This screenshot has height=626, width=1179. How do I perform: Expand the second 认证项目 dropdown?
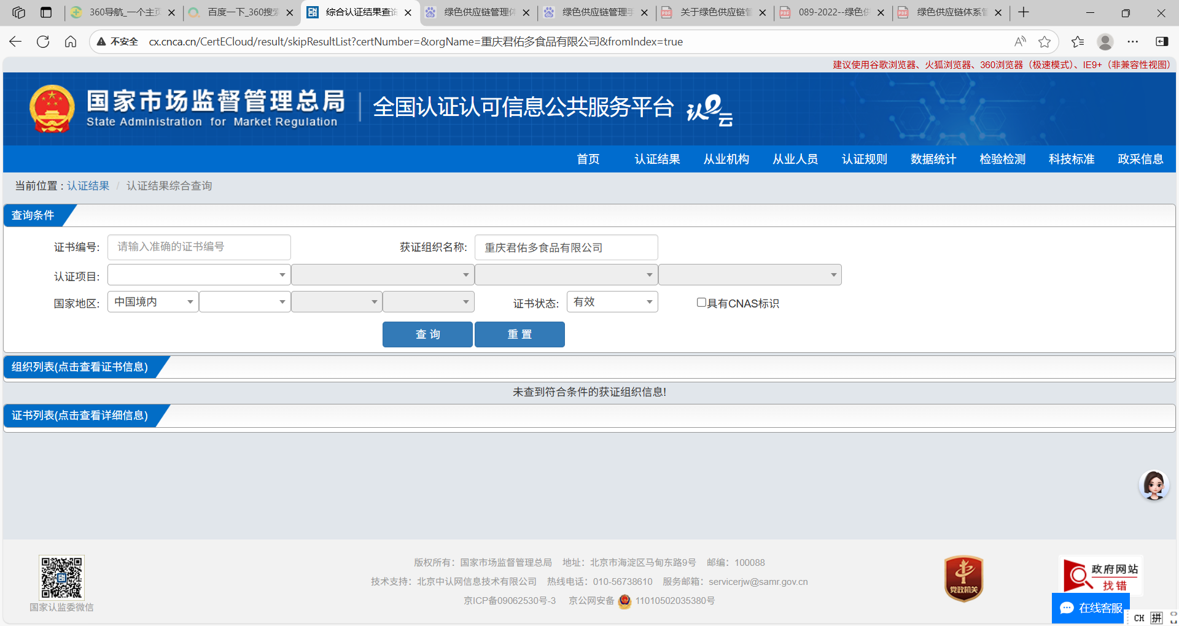(x=383, y=275)
